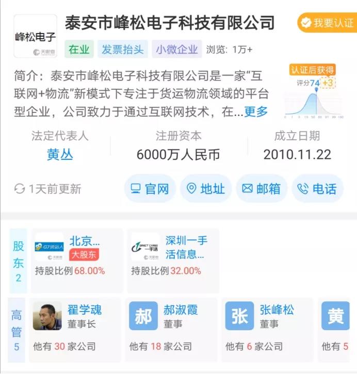Open the 发票抬头 invoice header tag

(x=123, y=50)
